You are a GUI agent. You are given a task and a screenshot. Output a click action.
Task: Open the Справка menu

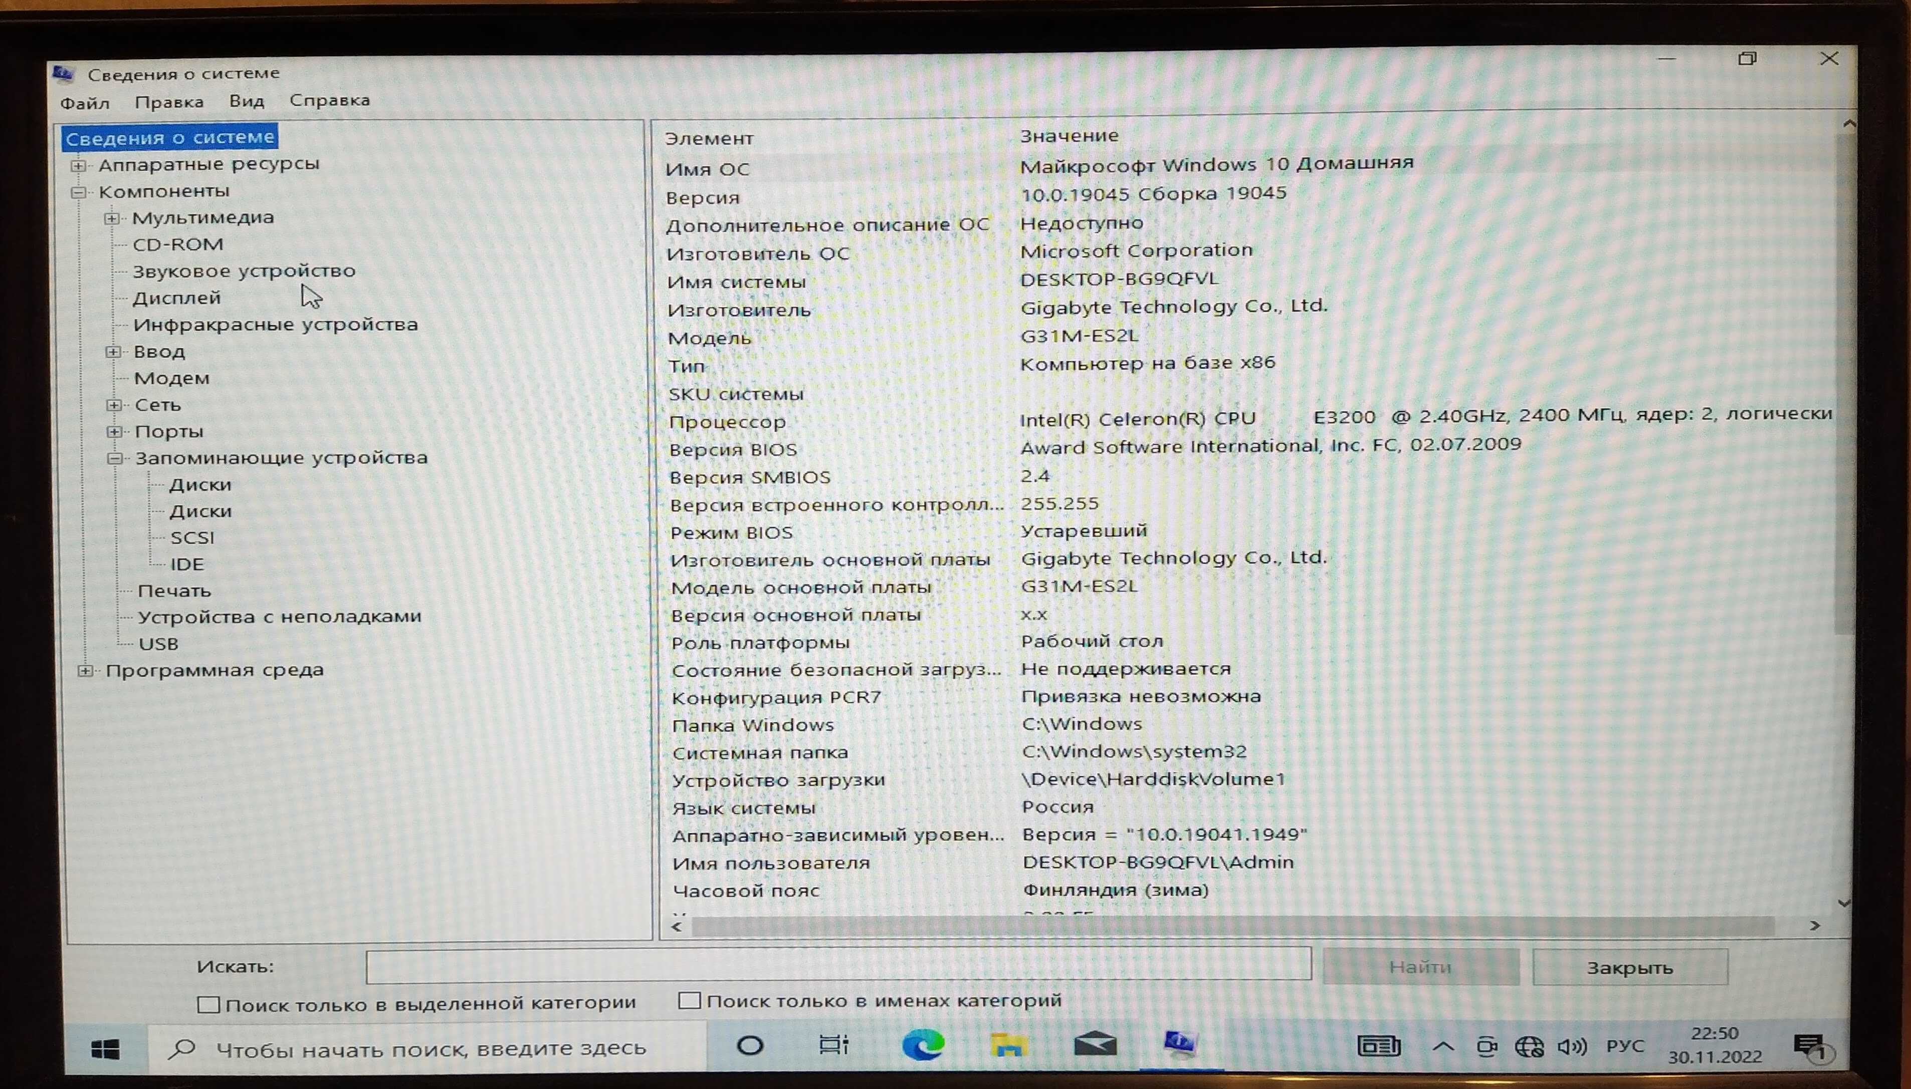click(x=330, y=100)
